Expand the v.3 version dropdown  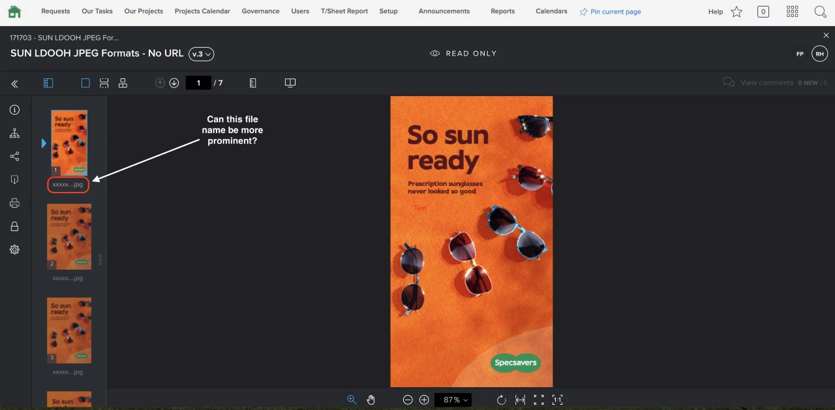pyautogui.click(x=202, y=54)
